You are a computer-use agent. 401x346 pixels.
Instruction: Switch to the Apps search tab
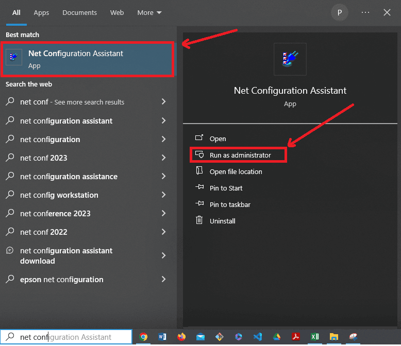(x=41, y=12)
